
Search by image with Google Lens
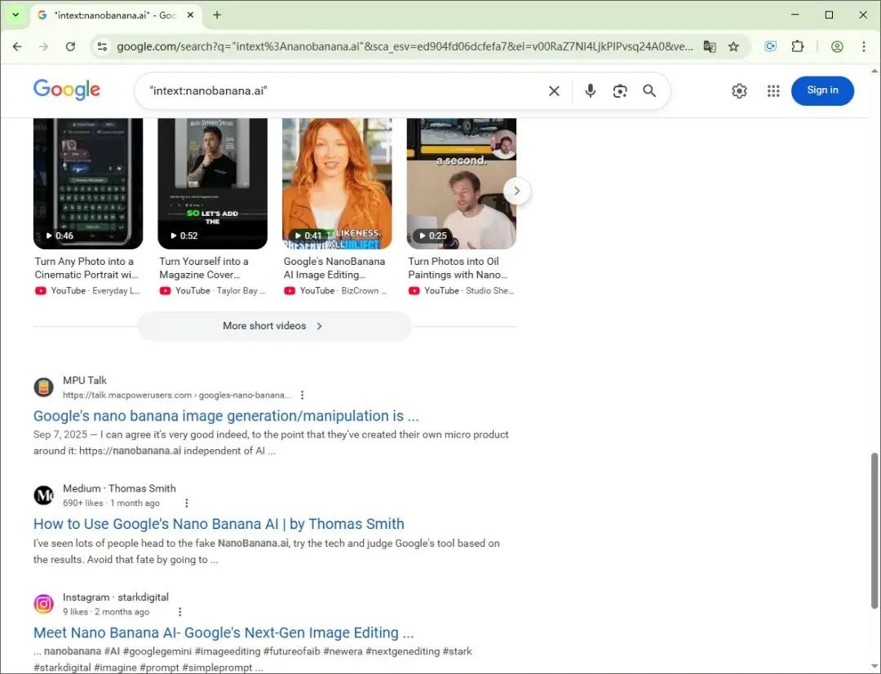pos(620,91)
